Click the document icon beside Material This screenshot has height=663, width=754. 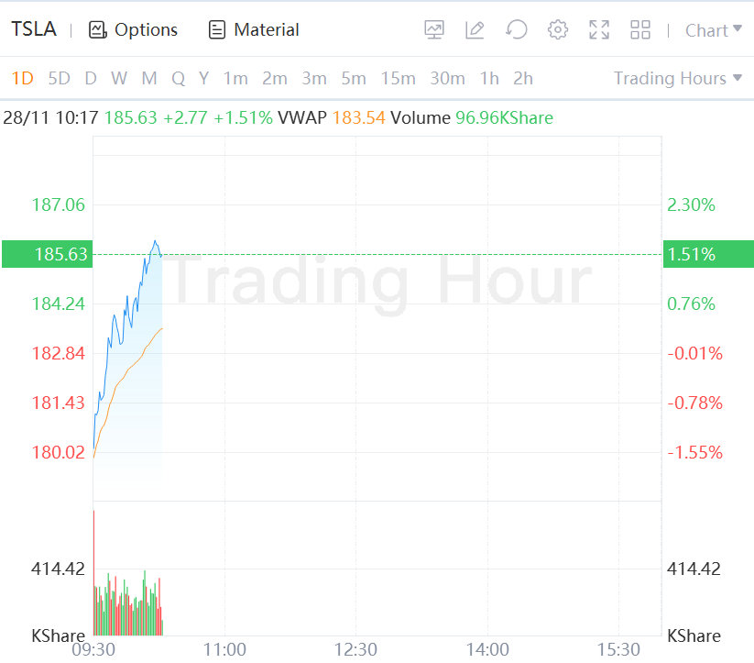click(x=217, y=30)
